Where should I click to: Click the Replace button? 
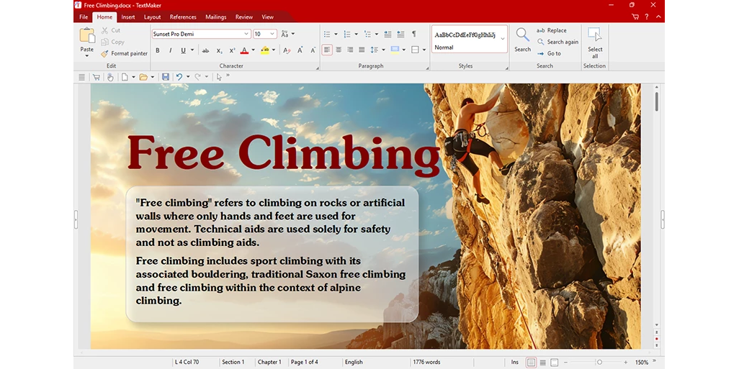[551, 31]
